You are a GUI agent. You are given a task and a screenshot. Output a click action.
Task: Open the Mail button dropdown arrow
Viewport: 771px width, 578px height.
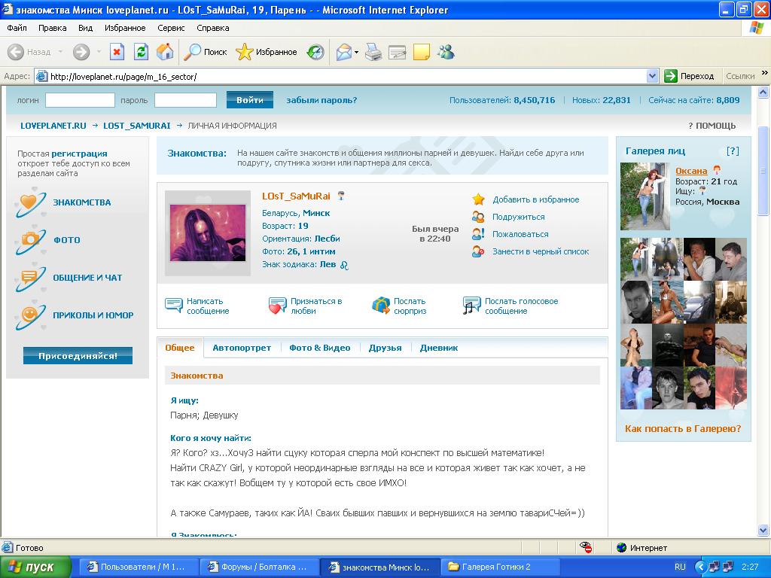pyautogui.click(x=356, y=52)
